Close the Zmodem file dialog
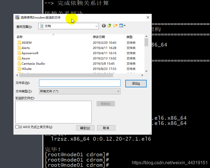 coord(148,17)
